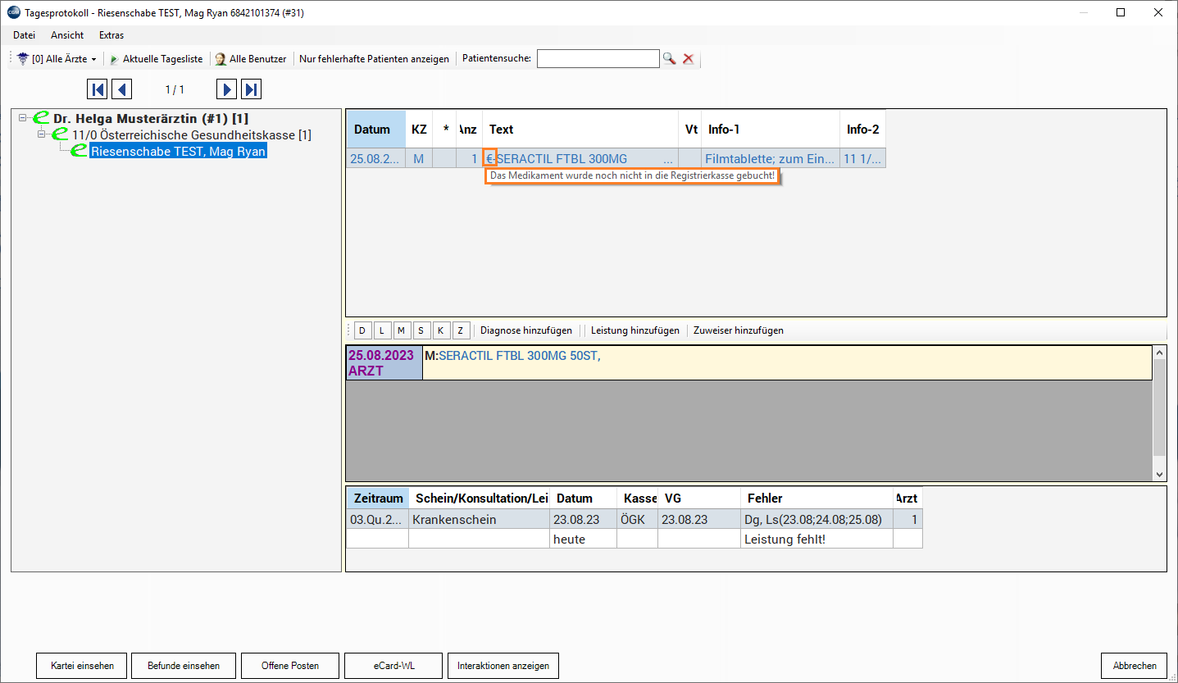Viewport: 1178px width, 683px height.
Task: Click the heute date cell
Action: [x=584, y=539]
